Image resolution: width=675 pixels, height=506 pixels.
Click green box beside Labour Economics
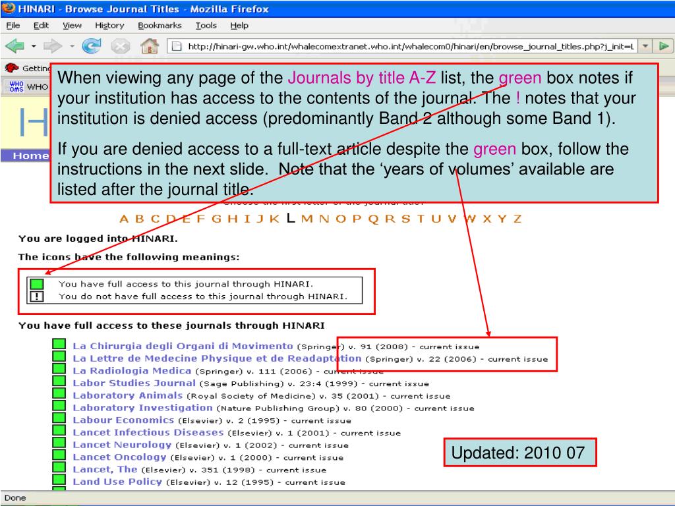point(59,418)
